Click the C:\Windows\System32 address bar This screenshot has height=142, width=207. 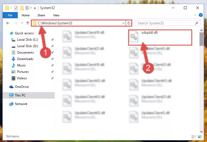(79, 23)
